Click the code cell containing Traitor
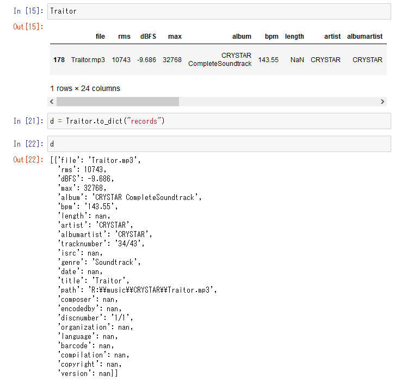Viewport: 401px width, 382px height. pos(219,11)
